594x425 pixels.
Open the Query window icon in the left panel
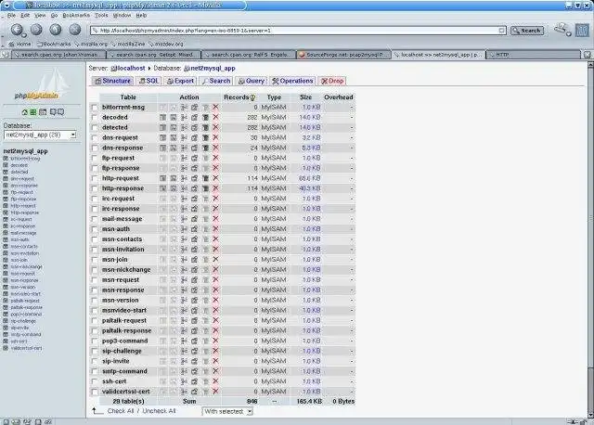43,112
